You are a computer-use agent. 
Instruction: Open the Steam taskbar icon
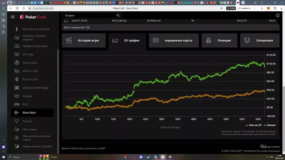click(148, 157)
